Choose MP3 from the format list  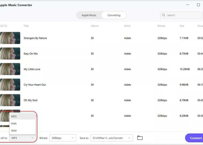[x=22, y=116]
